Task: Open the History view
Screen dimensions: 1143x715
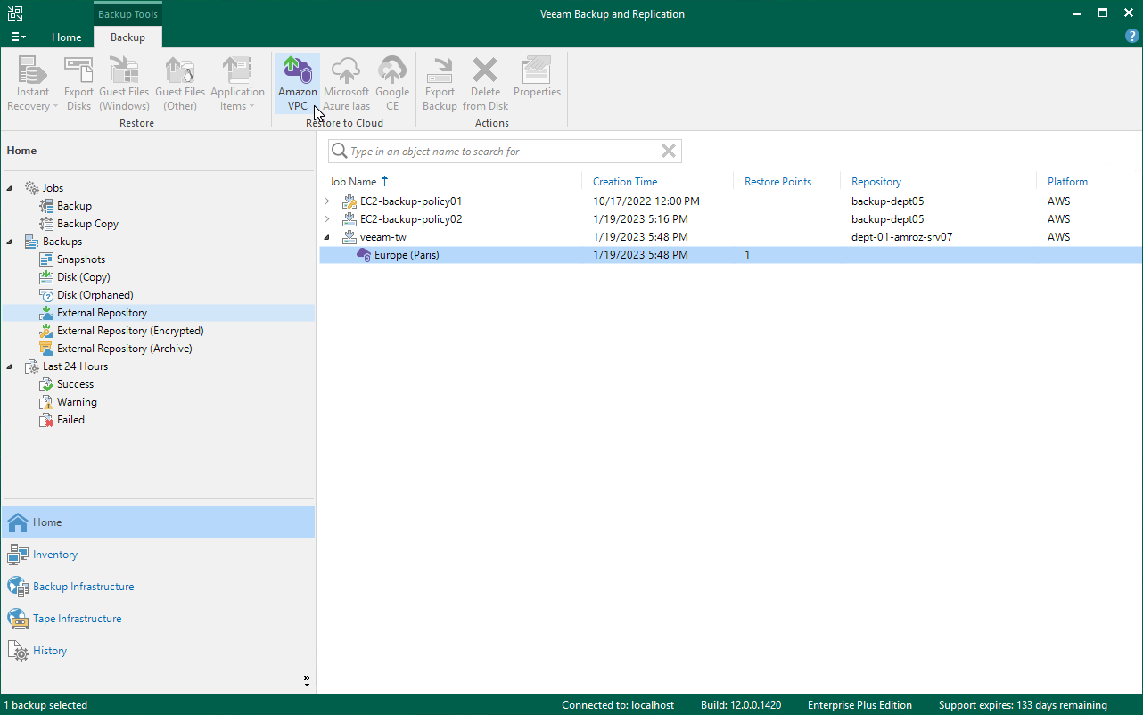Action: click(x=47, y=650)
